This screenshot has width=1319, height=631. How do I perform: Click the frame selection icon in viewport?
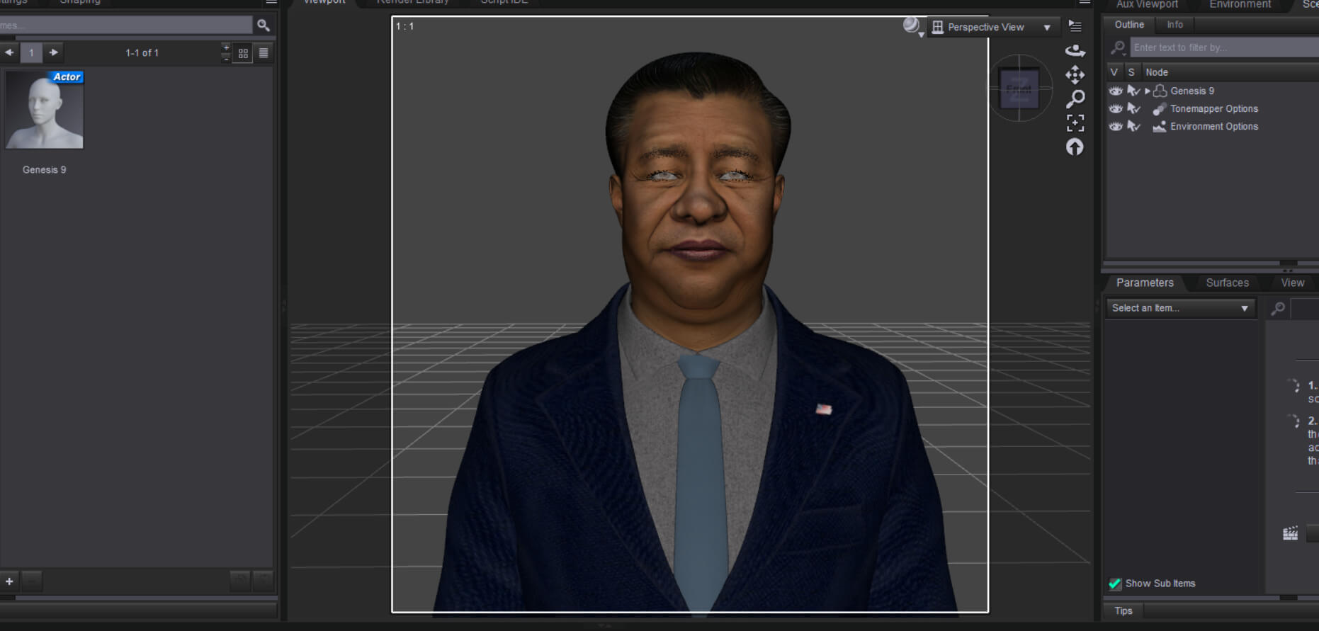pyautogui.click(x=1075, y=123)
